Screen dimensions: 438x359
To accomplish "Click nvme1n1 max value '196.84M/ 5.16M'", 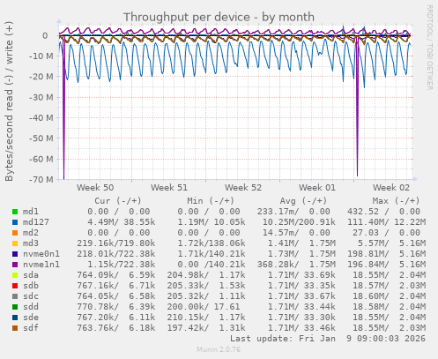I will (387, 265).
